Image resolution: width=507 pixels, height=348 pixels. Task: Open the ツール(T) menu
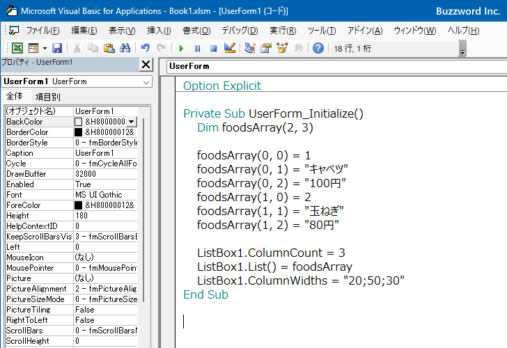click(322, 31)
